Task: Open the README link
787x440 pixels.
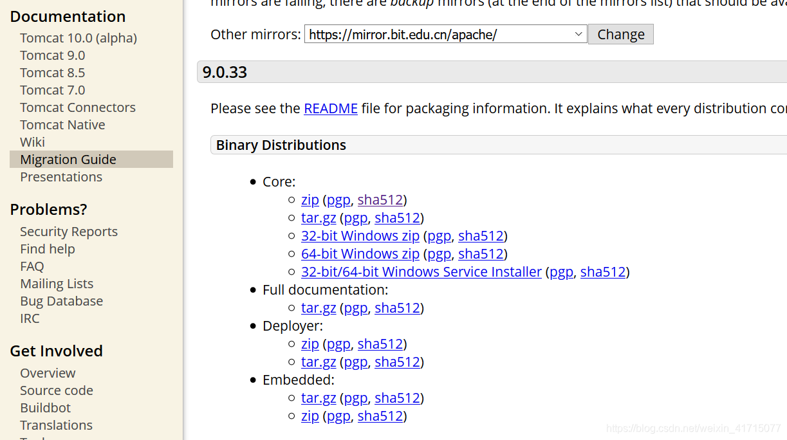Action: coord(331,109)
